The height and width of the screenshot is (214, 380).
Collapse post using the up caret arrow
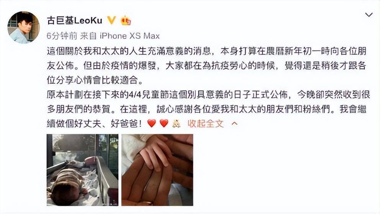pyautogui.click(x=234, y=123)
